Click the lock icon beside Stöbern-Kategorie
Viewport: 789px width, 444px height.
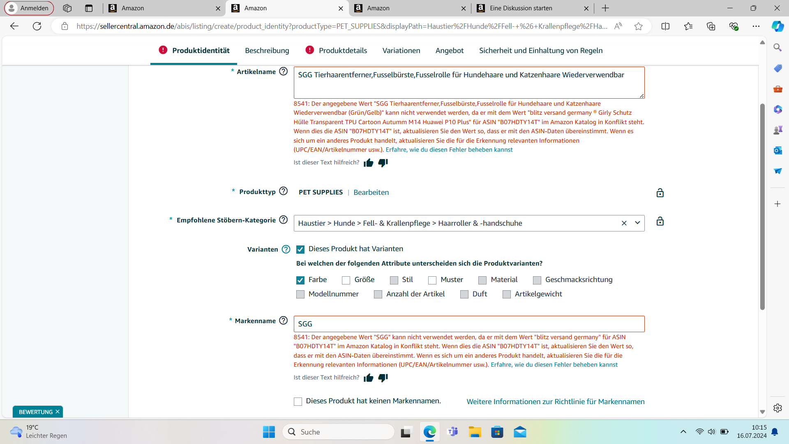[x=660, y=221]
